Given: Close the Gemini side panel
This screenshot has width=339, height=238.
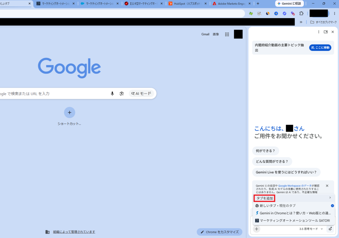Looking at the screenshot, I should click(x=333, y=32).
